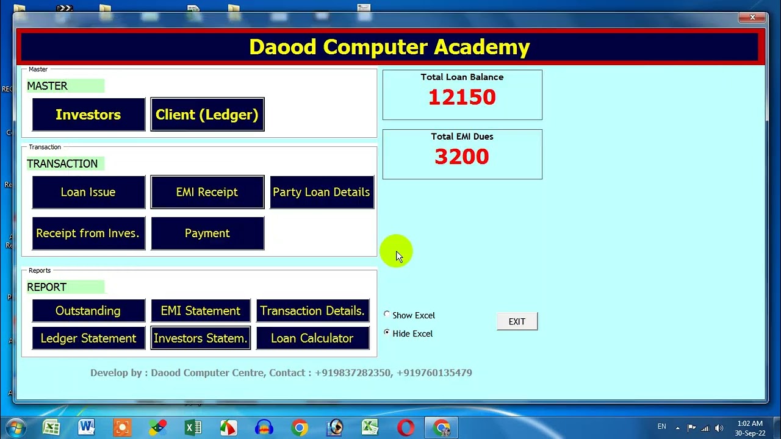Open Transaction Details report
The width and height of the screenshot is (781, 439).
312,311
